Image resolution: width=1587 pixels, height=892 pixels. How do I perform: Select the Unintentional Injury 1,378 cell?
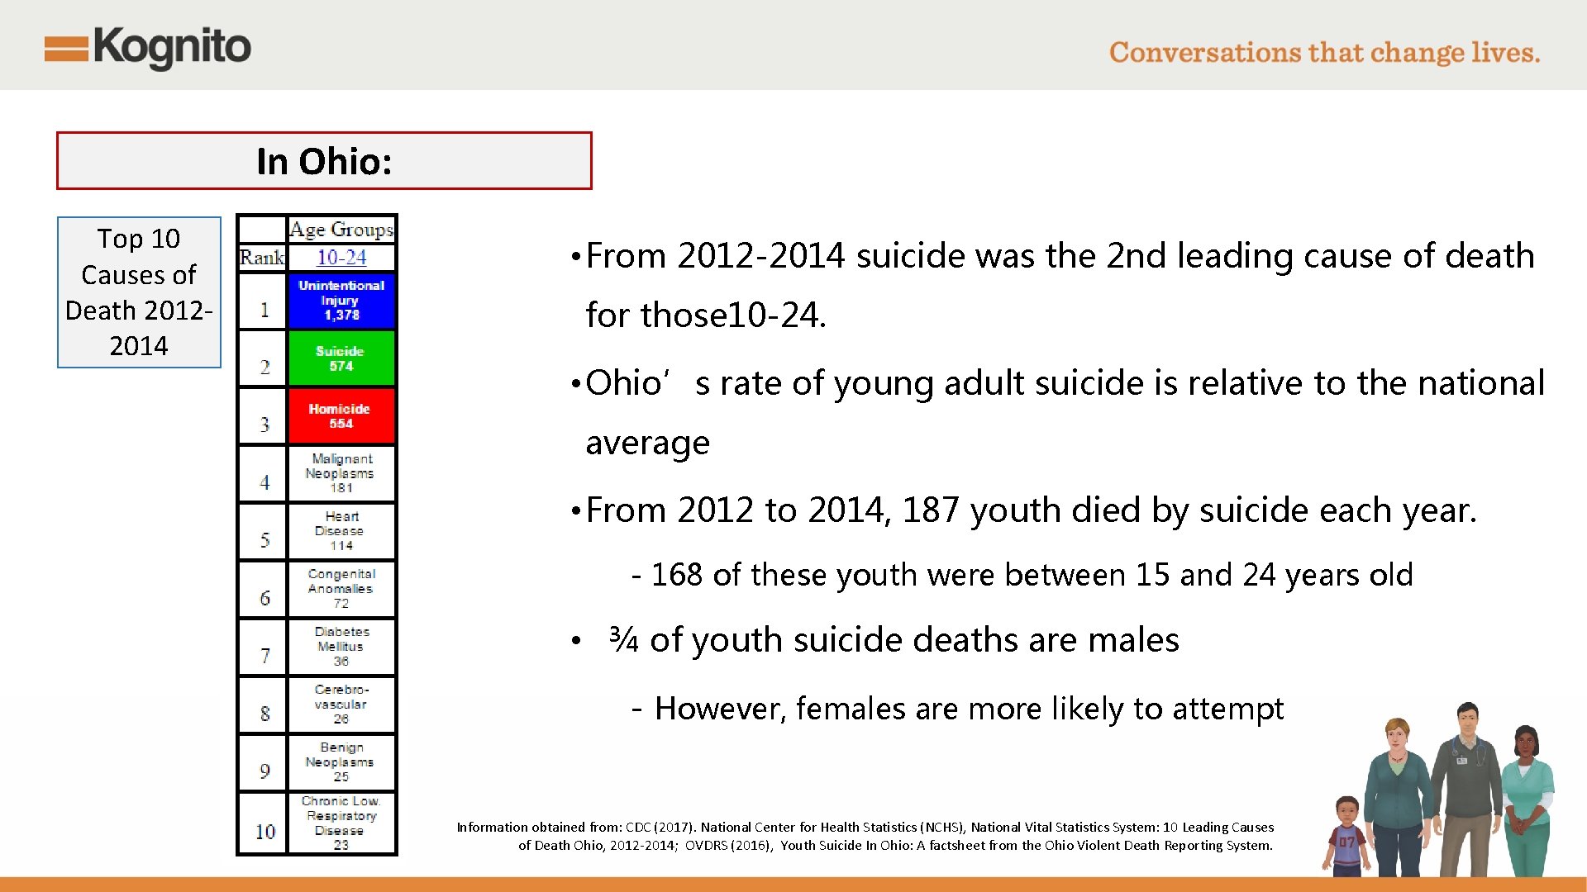pos(341,301)
